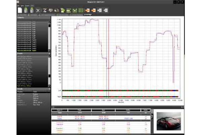The height and width of the screenshot is (135, 202).
Task: Click the red vertical cursor line in the chart
Action: [x=108, y=58]
